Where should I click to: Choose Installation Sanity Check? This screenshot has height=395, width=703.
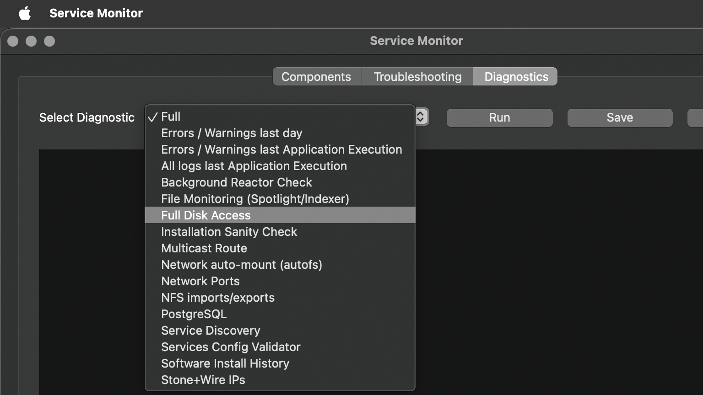pyautogui.click(x=229, y=232)
